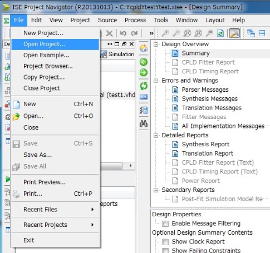Click the green run arrow in left strip
This screenshot has width=270, height=253.
point(8,179)
